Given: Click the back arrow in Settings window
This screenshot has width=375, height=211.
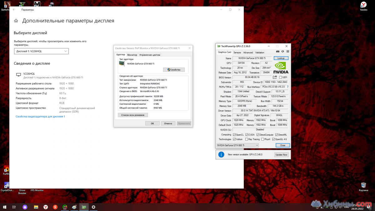Looking at the screenshot, I should (x=14, y=10).
